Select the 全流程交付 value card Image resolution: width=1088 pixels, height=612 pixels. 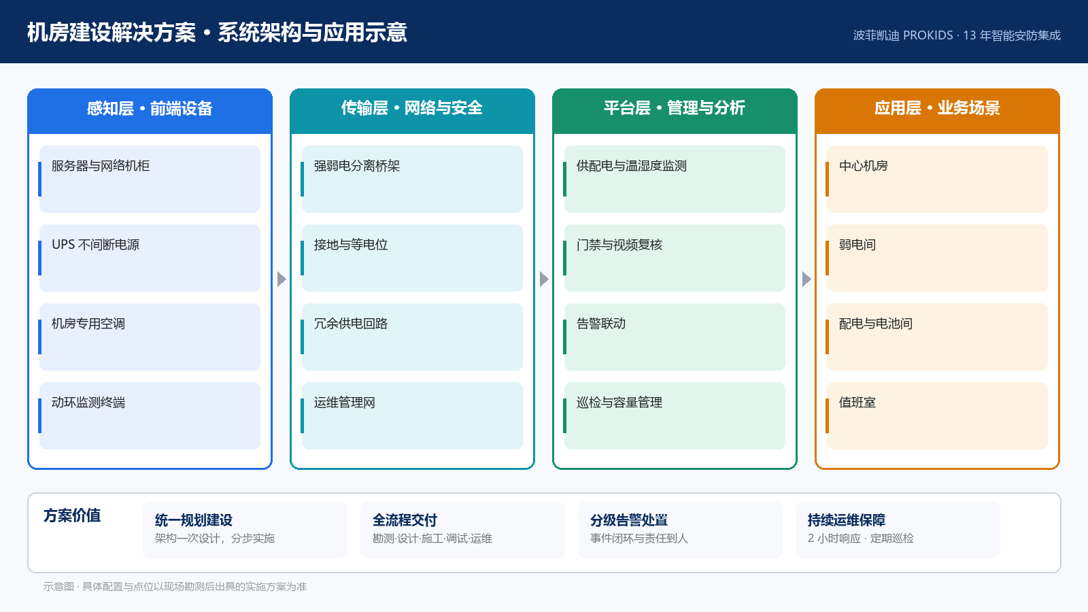[462, 530]
